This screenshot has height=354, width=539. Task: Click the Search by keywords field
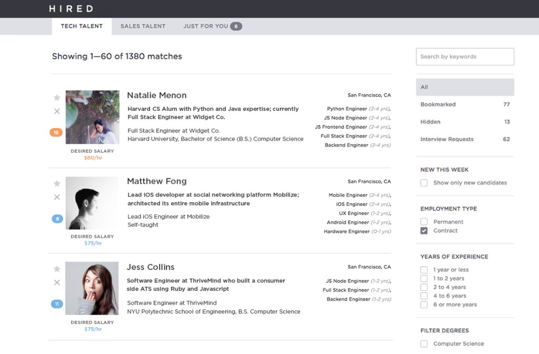point(464,57)
